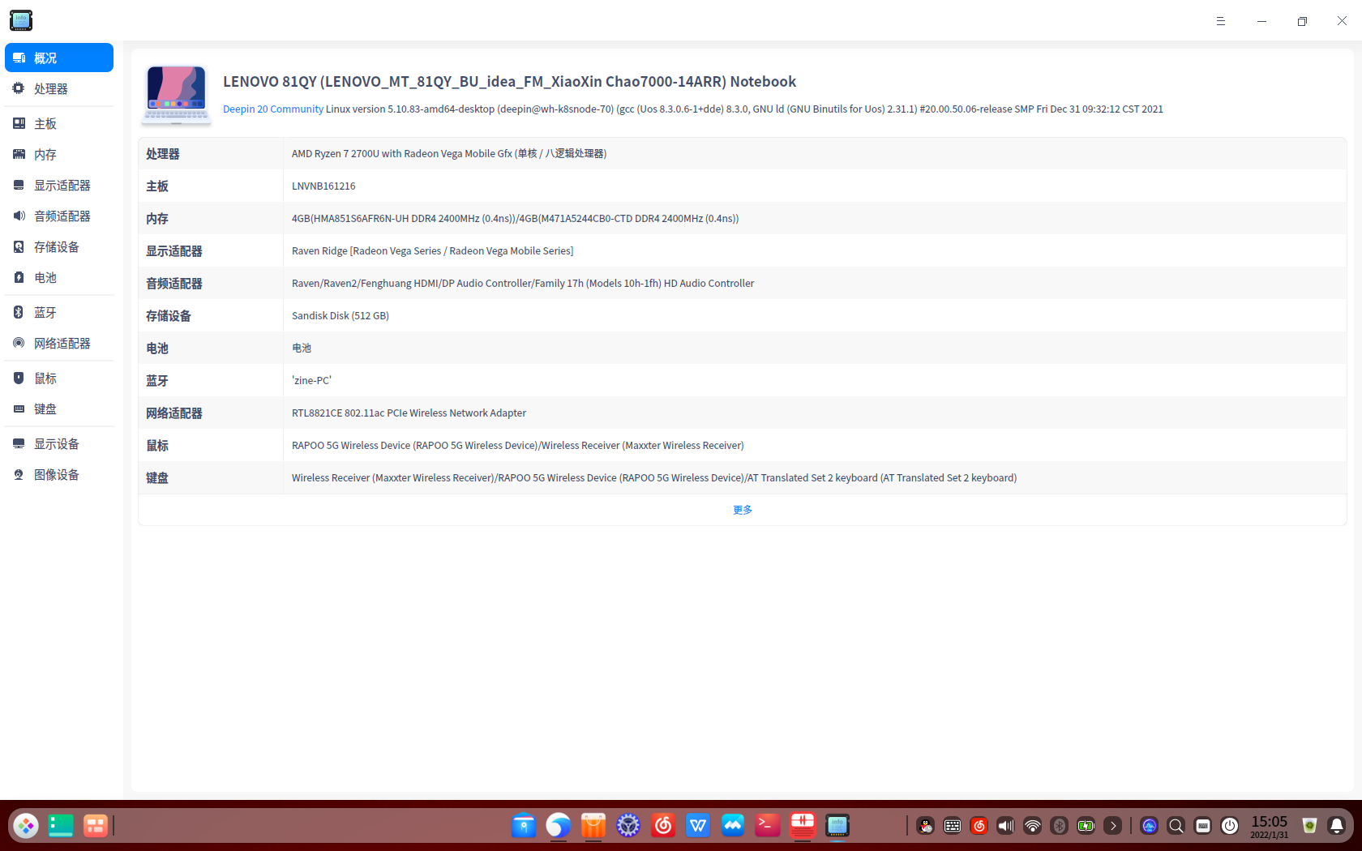Open the notification bell in the dock
Viewport: 1362px width, 851px height.
[x=1337, y=826]
